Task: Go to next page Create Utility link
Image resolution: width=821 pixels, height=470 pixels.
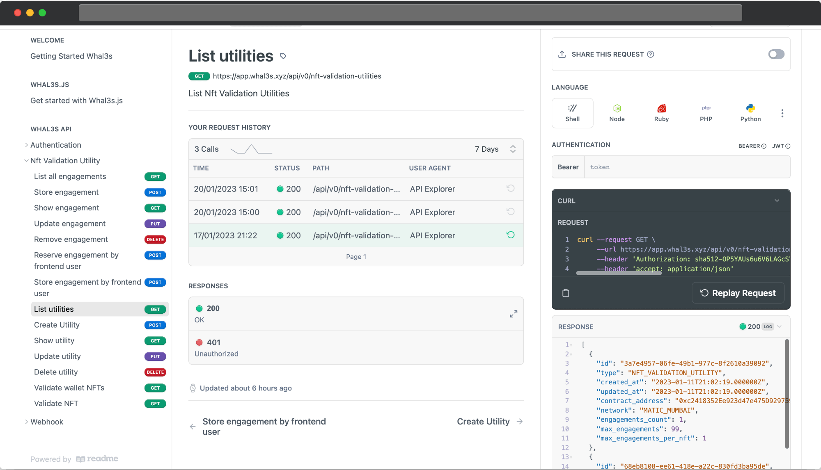Action: (490, 422)
